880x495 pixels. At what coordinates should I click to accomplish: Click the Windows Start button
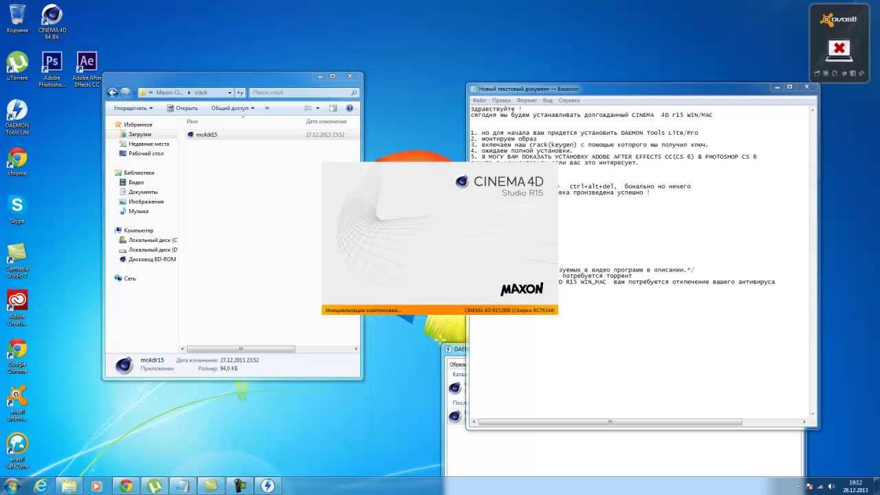pyautogui.click(x=13, y=485)
